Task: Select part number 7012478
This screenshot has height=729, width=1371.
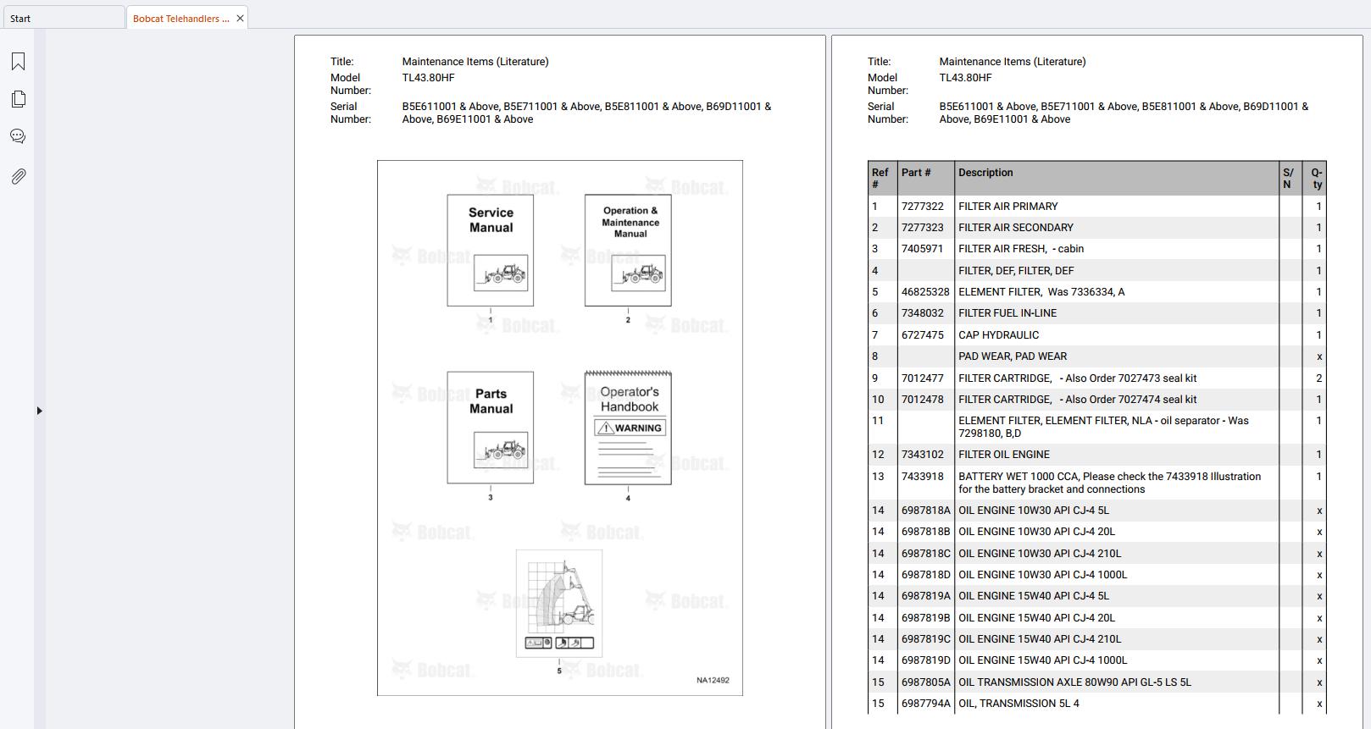Action: pos(923,400)
